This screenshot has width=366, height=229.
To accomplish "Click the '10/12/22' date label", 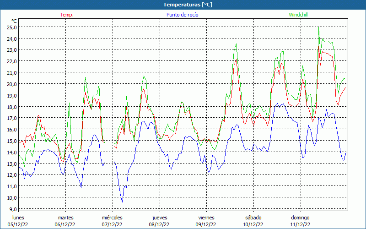I will tap(253, 224).
